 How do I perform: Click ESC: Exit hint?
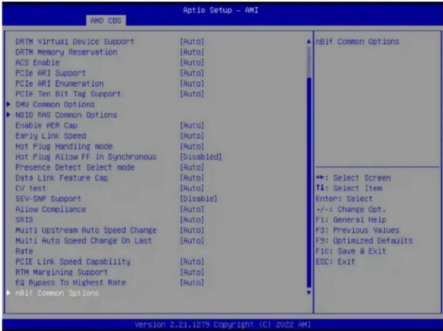coord(336,262)
